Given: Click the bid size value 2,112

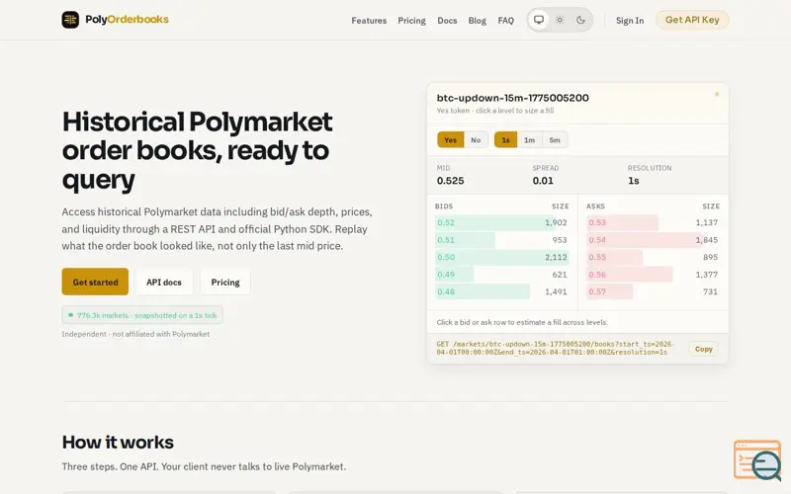Looking at the screenshot, I should [556, 257].
